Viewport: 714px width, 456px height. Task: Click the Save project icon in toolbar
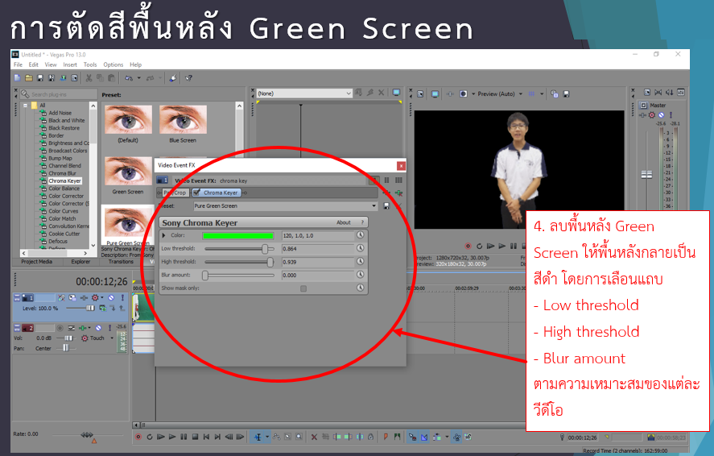pyautogui.click(x=39, y=78)
